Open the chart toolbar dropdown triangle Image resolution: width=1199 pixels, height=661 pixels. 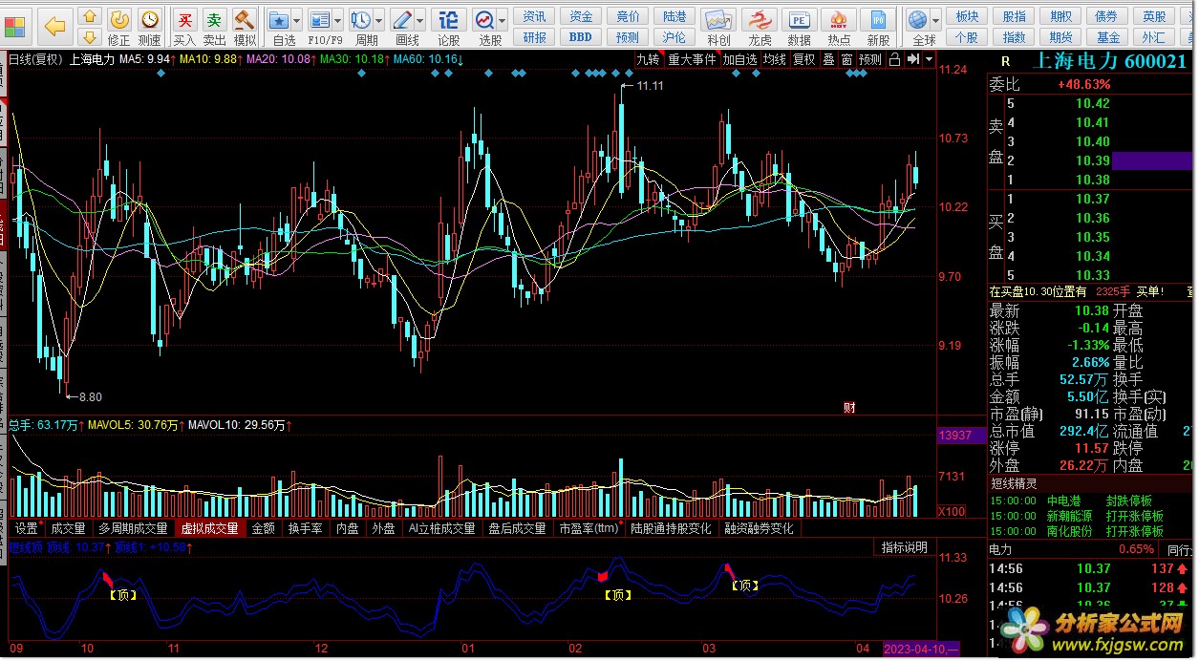pyautogui.click(x=929, y=59)
